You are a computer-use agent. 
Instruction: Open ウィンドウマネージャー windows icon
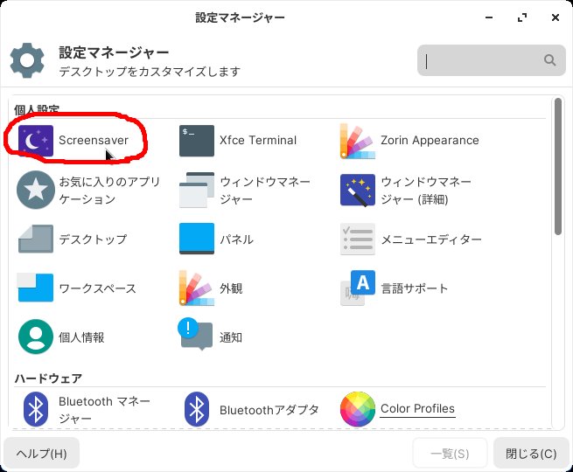coord(197,190)
